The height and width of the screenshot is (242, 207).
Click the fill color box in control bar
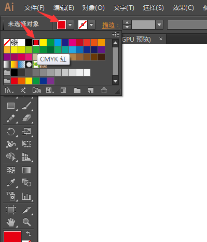pyautogui.click(x=61, y=25)
